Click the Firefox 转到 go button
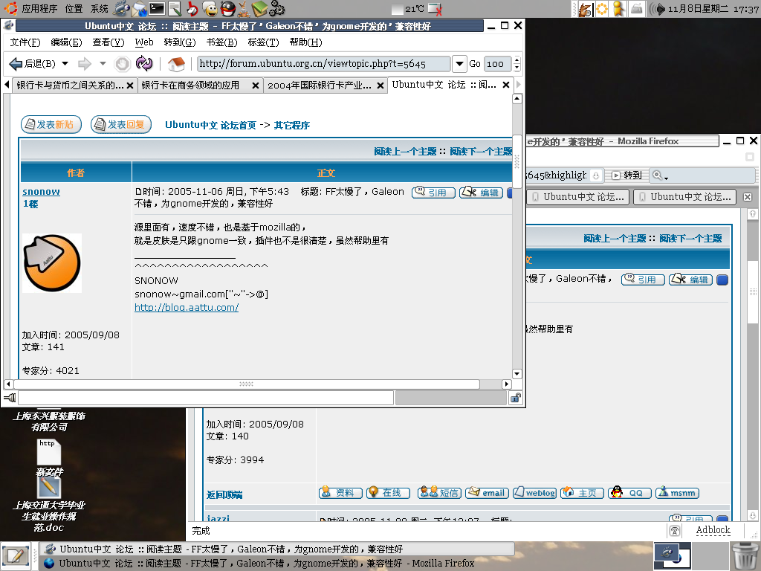Viewport: 761px width, 571px height. 626,175
